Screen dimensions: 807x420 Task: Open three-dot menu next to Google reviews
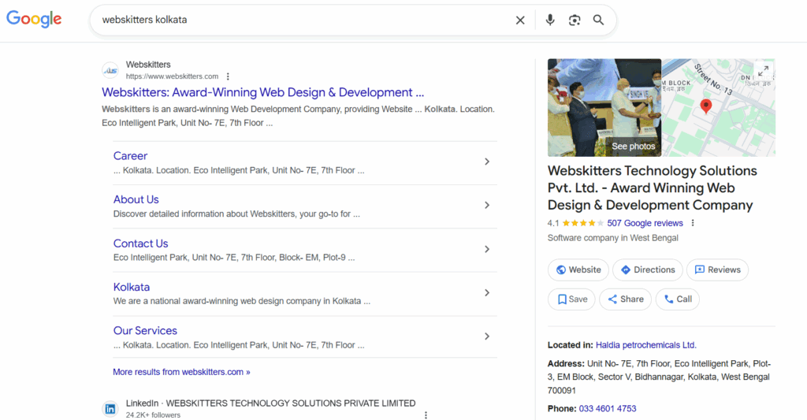point(693,223)
